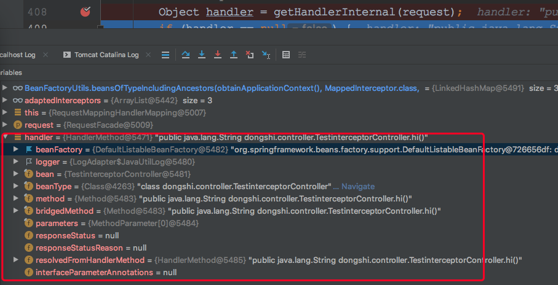
Task: Expand the adaptedInterceptors variable
Action: click(x=5, y=100)
